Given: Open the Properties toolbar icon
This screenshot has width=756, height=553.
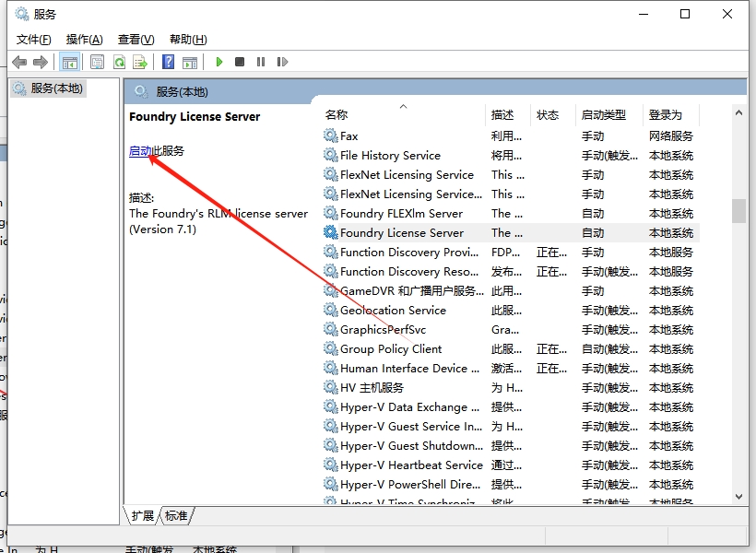Looking at the screenshot, I should pyautogui.click(x=96, y=61).
